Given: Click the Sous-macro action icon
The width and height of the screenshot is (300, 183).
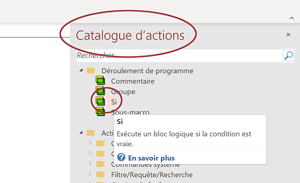Looking at the screenshot, I should [x=100, y=111].
